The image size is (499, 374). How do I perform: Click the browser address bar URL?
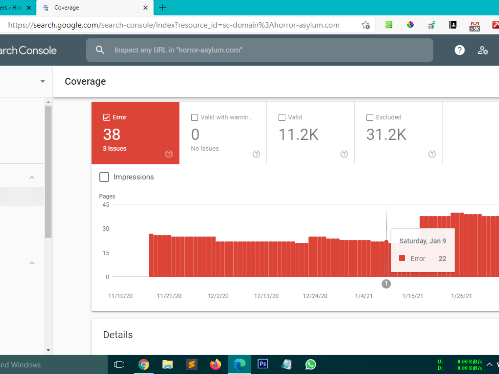click(x=174, y=25)
